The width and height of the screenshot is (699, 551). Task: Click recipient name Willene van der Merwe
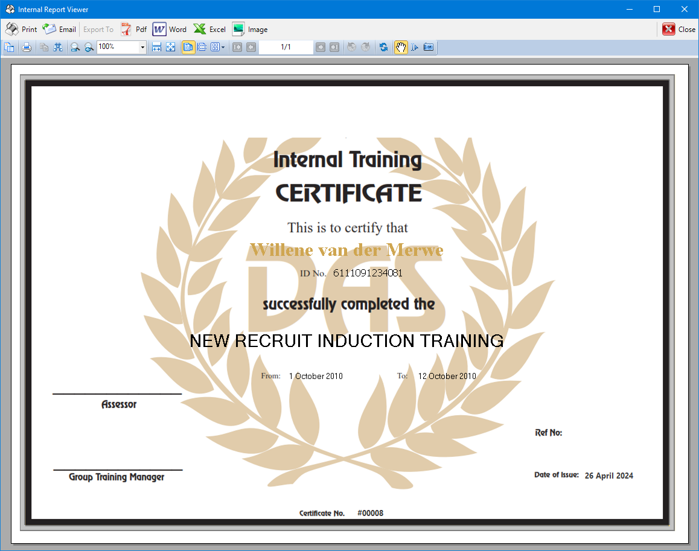347,250
